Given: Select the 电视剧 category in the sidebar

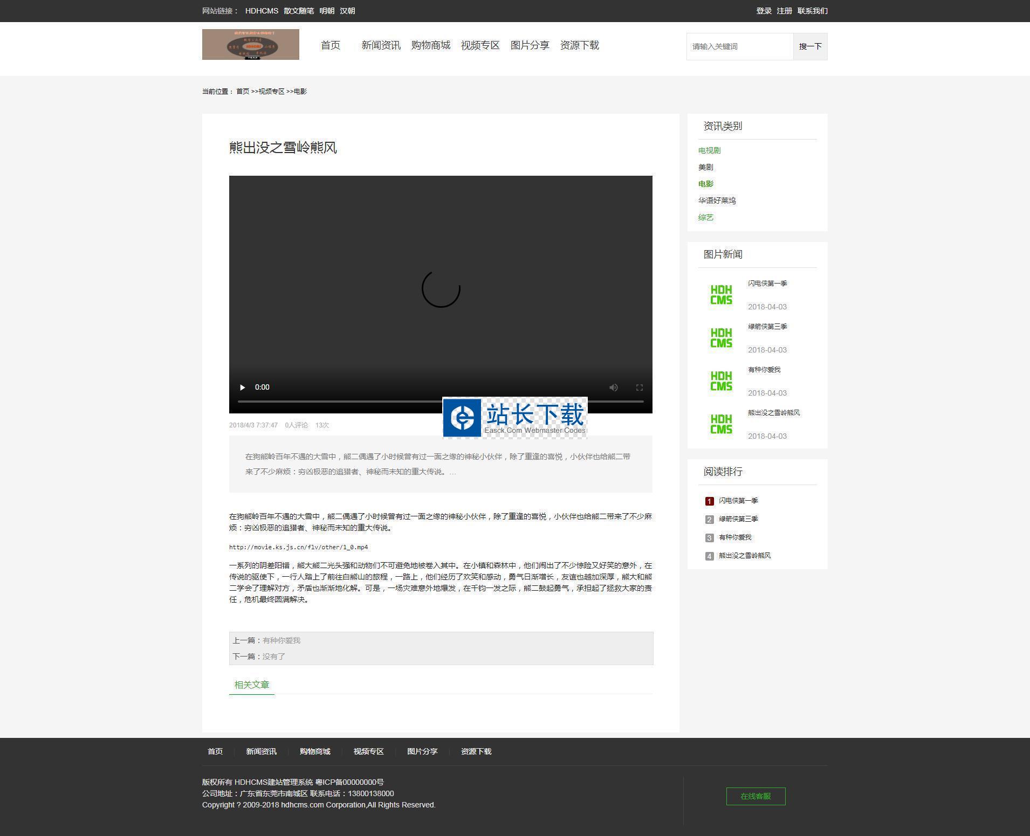Looking at the screenshot, I should (x=709, y=150).
